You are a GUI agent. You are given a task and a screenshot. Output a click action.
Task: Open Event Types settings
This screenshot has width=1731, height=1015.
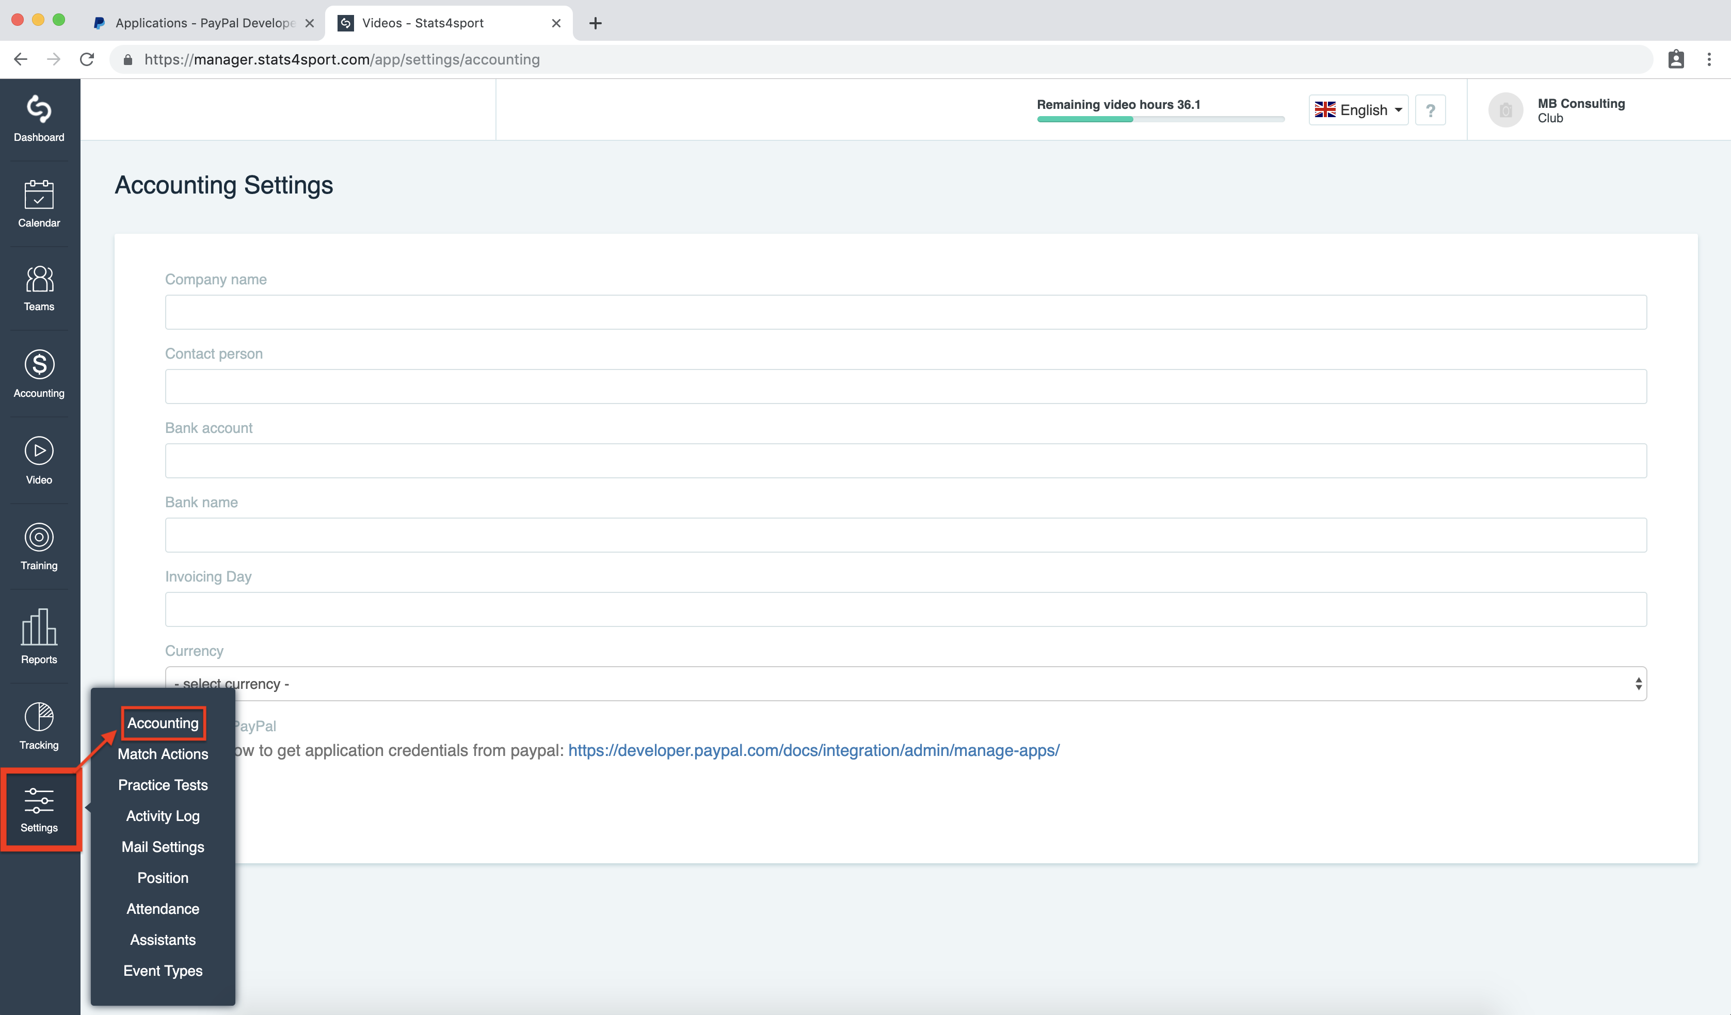(x=163, y=970)
